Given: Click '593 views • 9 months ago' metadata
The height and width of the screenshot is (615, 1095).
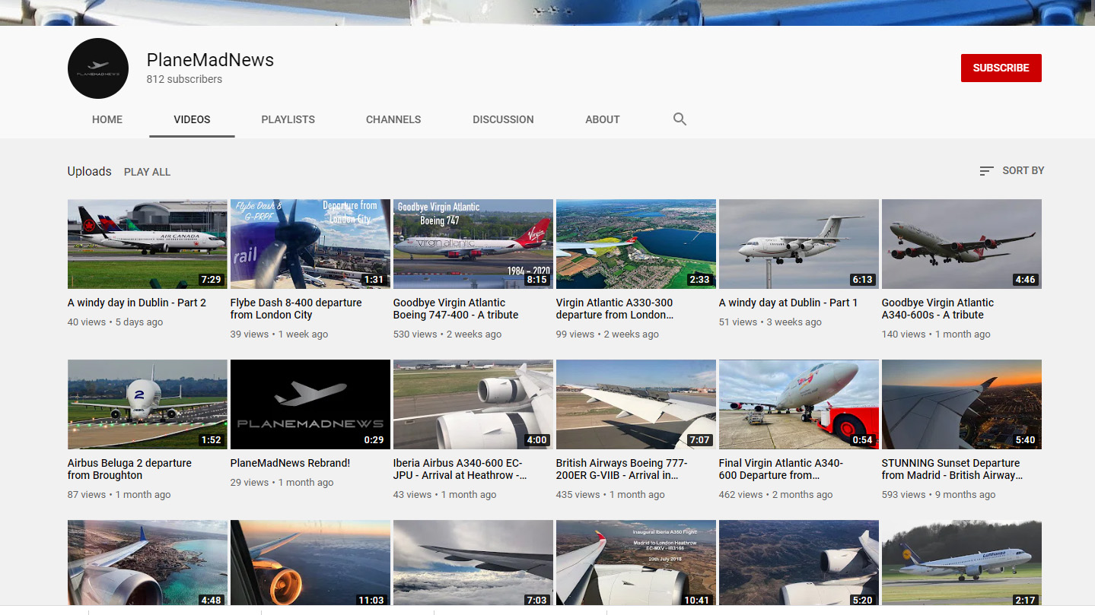Looking at the screenshot, I should click(938, 495).
